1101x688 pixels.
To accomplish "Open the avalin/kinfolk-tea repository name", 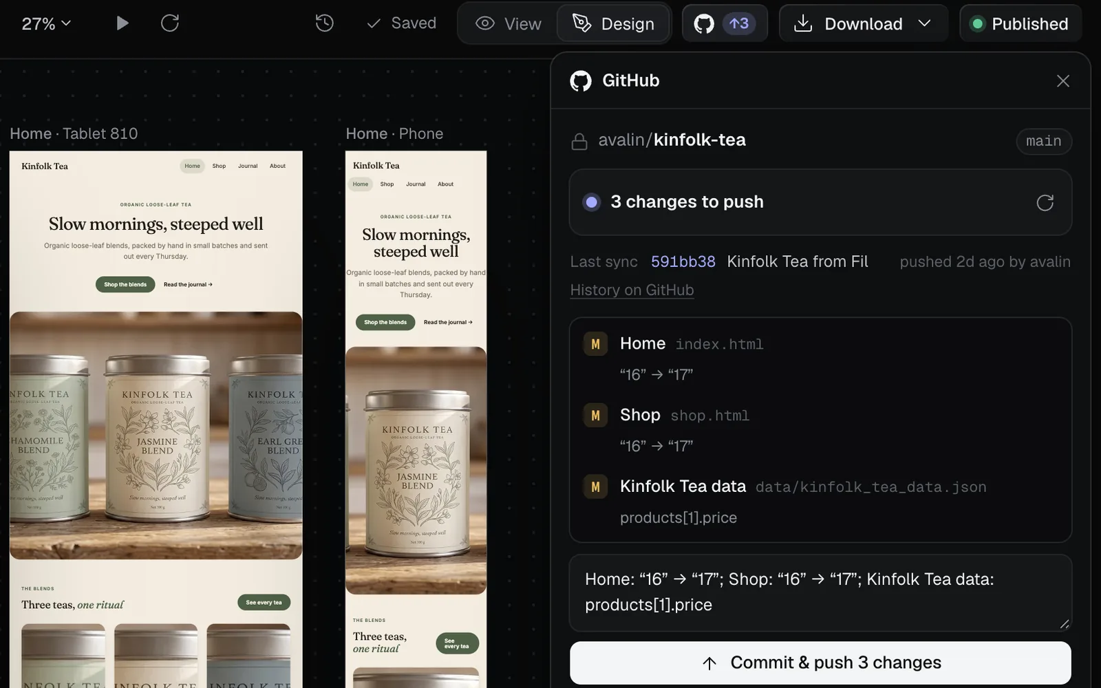I will (672, 140).
